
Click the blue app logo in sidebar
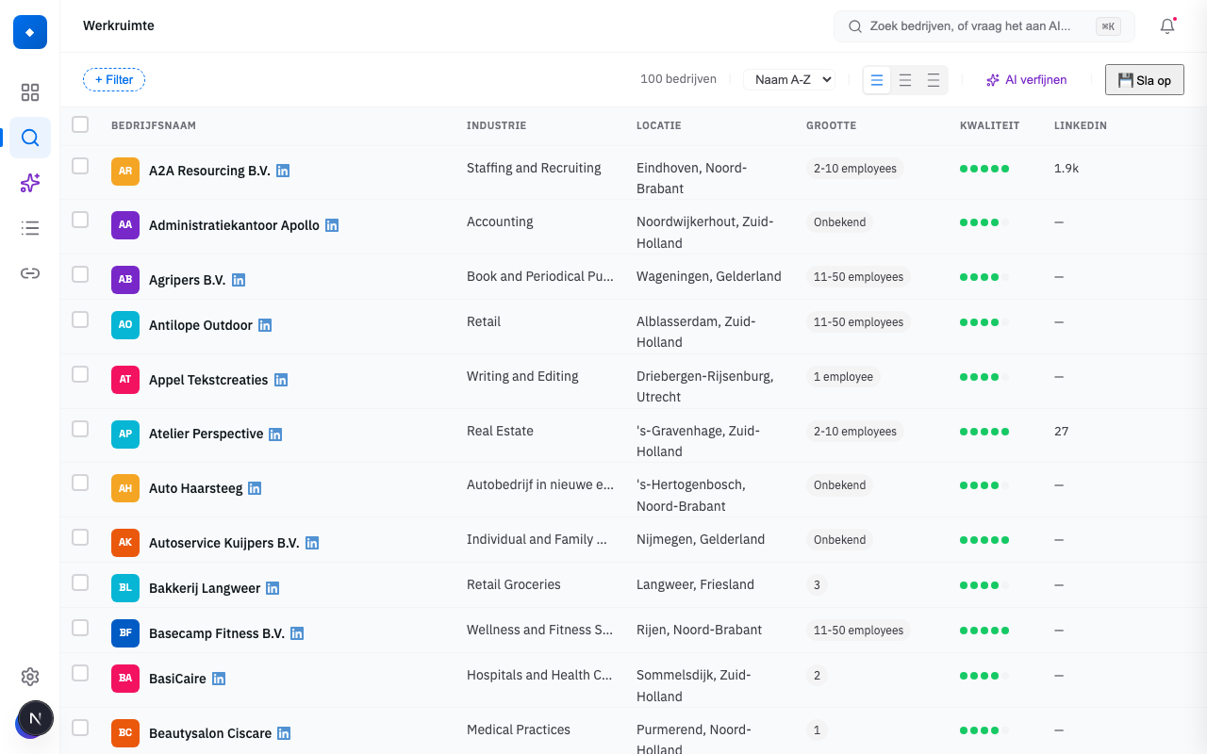click(x=30, y=32)
